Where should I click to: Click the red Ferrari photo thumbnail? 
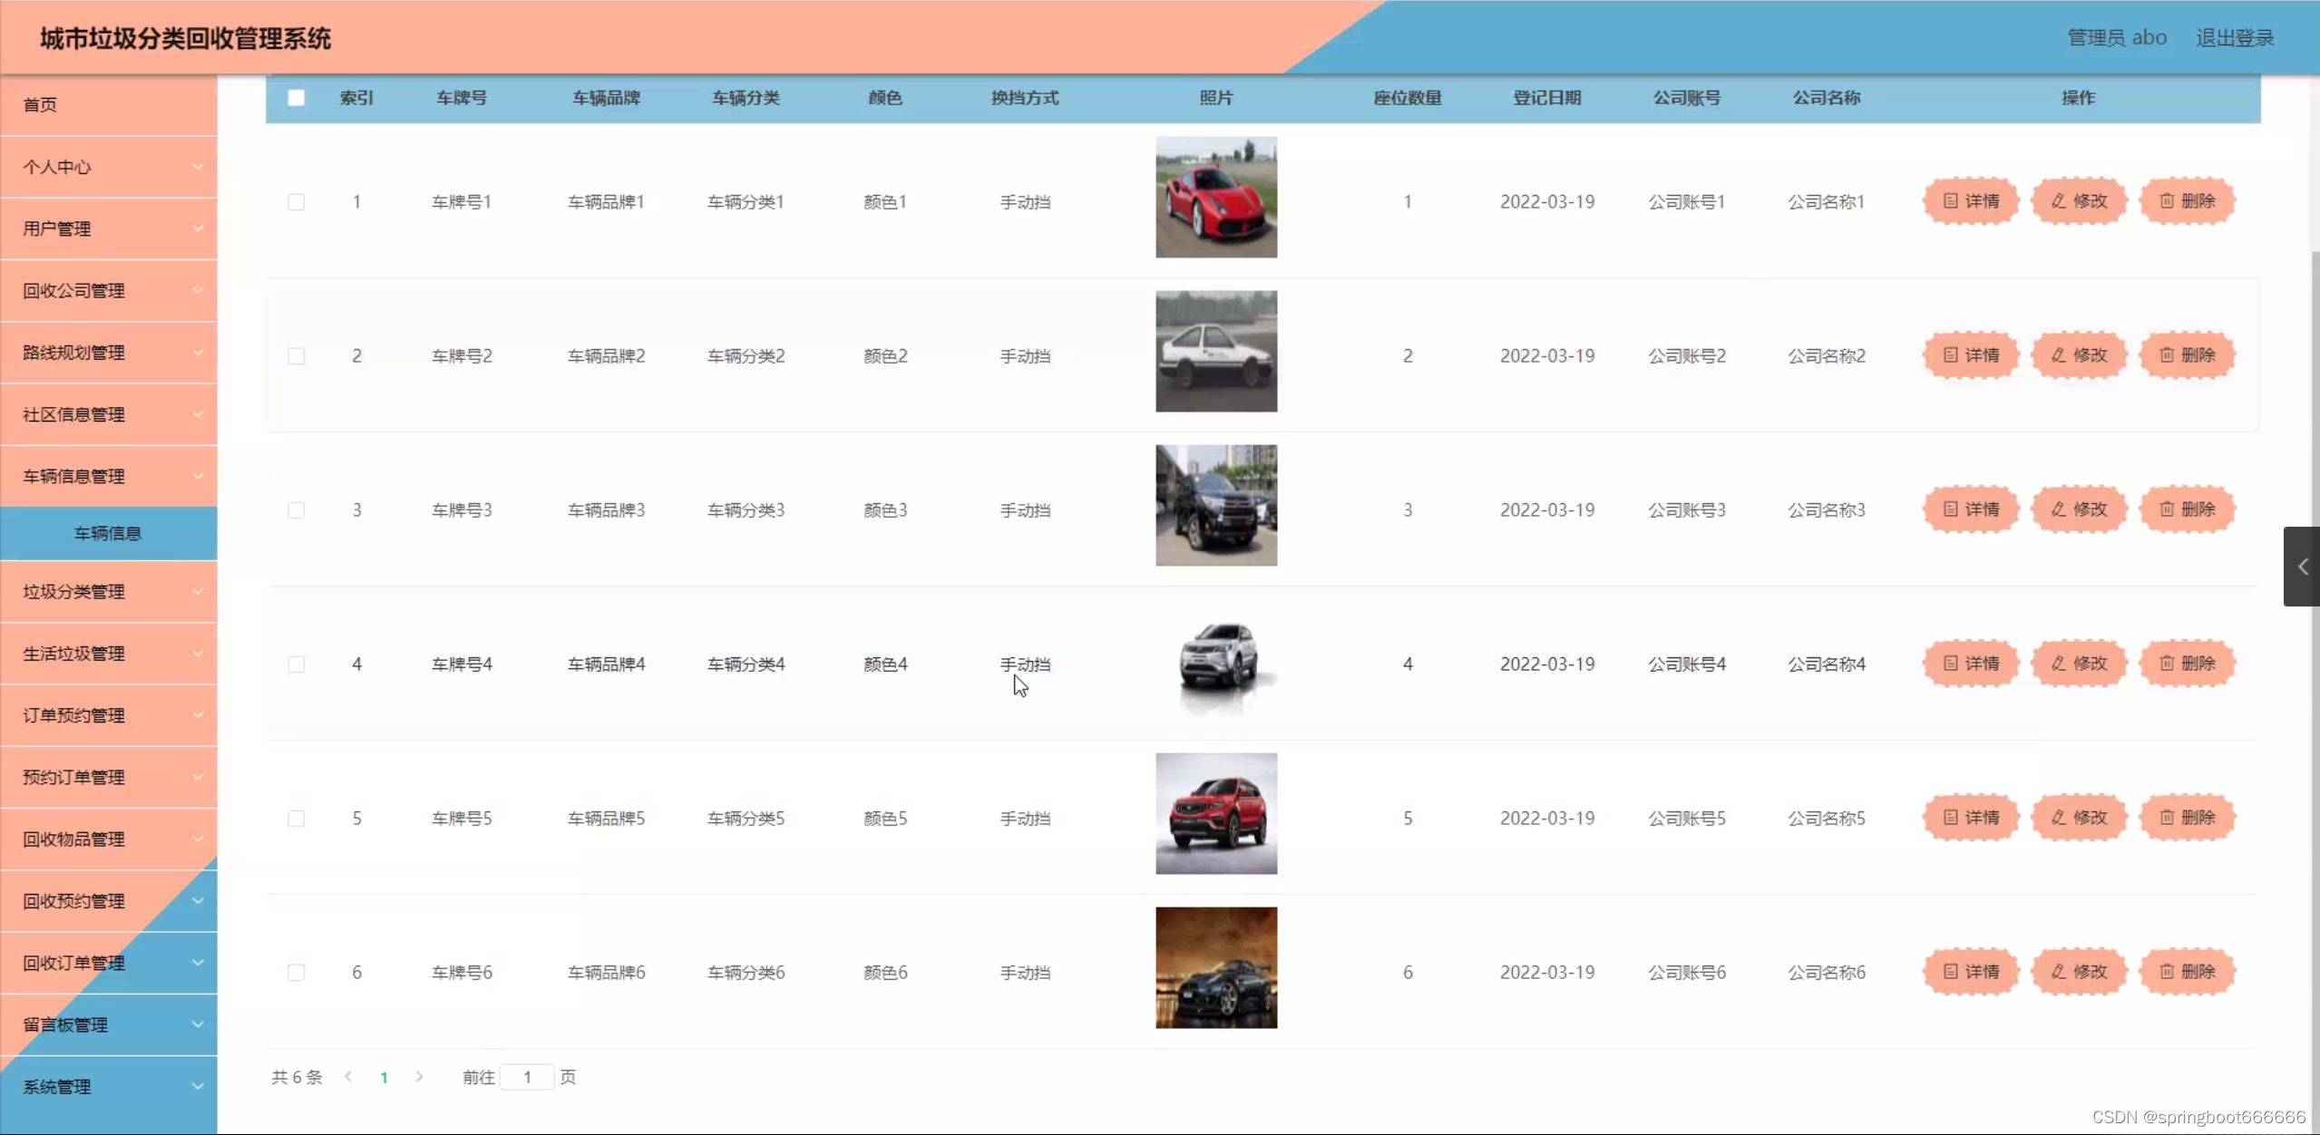coord(1215,198)
